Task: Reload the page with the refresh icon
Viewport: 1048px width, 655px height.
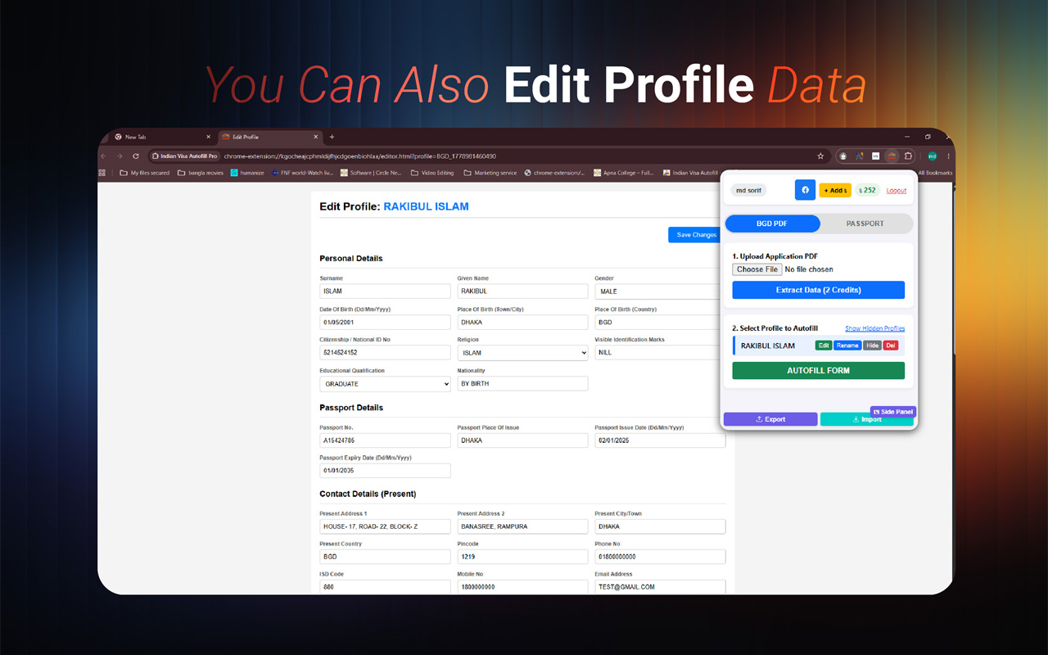Action: (x=136, y=156)
